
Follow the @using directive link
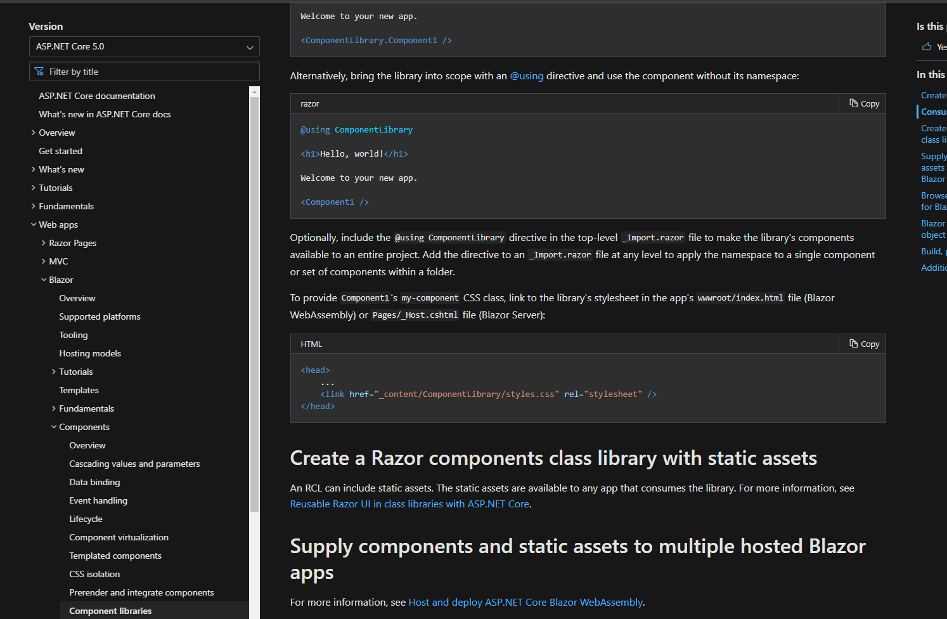(527, 75)
